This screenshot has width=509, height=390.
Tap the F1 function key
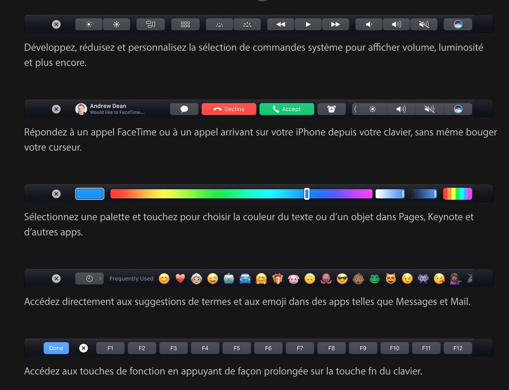110,348
